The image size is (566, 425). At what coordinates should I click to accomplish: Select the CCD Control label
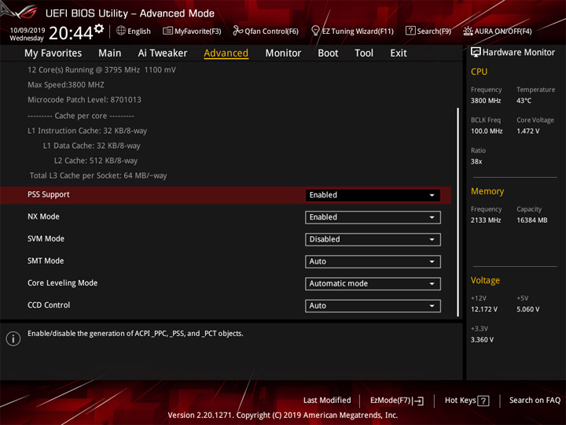(x=49, y=305)
